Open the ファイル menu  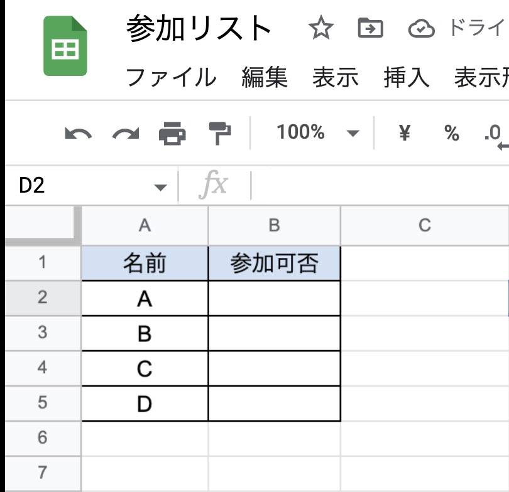(x=171, y=77)
